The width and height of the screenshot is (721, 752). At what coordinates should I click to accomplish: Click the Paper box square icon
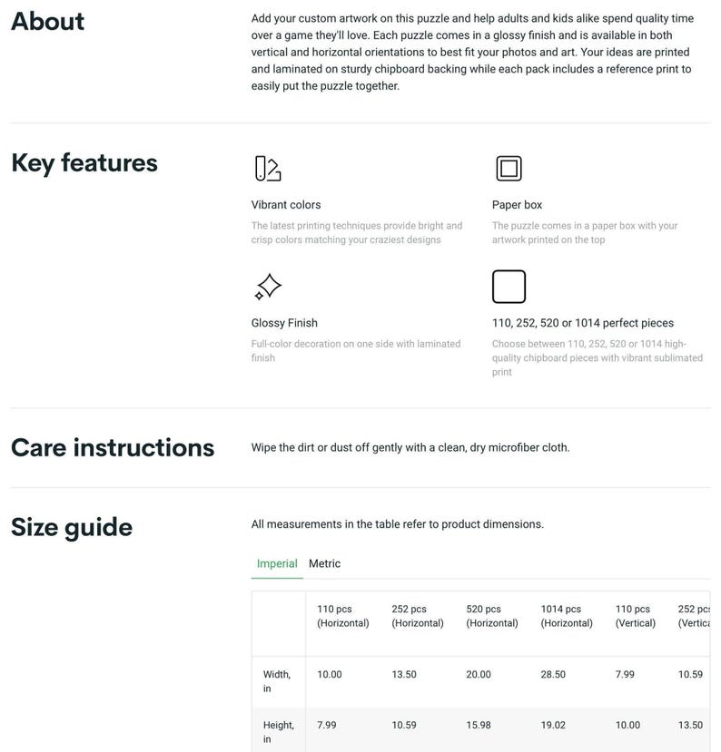[509, 169]
